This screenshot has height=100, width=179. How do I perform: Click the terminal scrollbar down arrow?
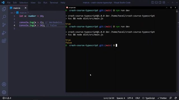(x=177, y=92)
